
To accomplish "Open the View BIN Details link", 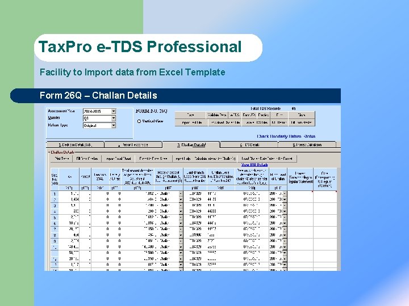I will (x=254, y=165).
